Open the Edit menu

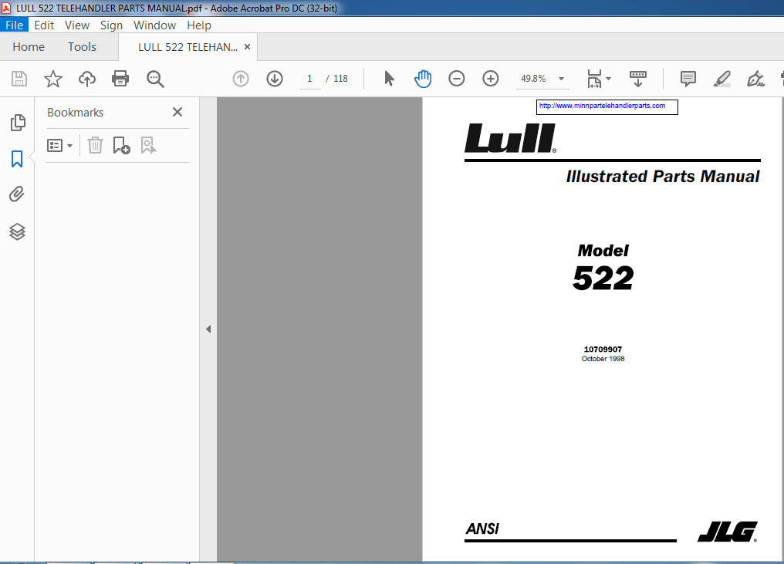[44, 25]
